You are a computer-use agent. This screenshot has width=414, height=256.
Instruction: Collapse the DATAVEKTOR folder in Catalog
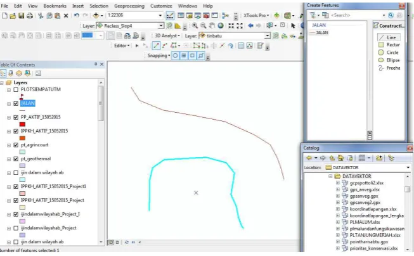(x=330, y=176)
